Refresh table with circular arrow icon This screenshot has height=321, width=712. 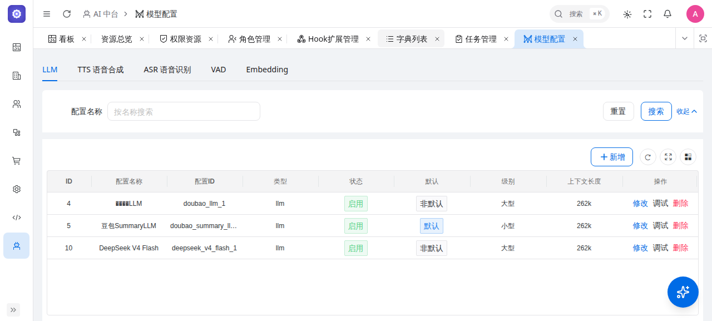pos(648,157)
